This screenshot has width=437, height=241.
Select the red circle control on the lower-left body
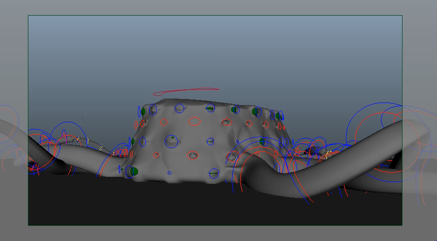(156, 155)
